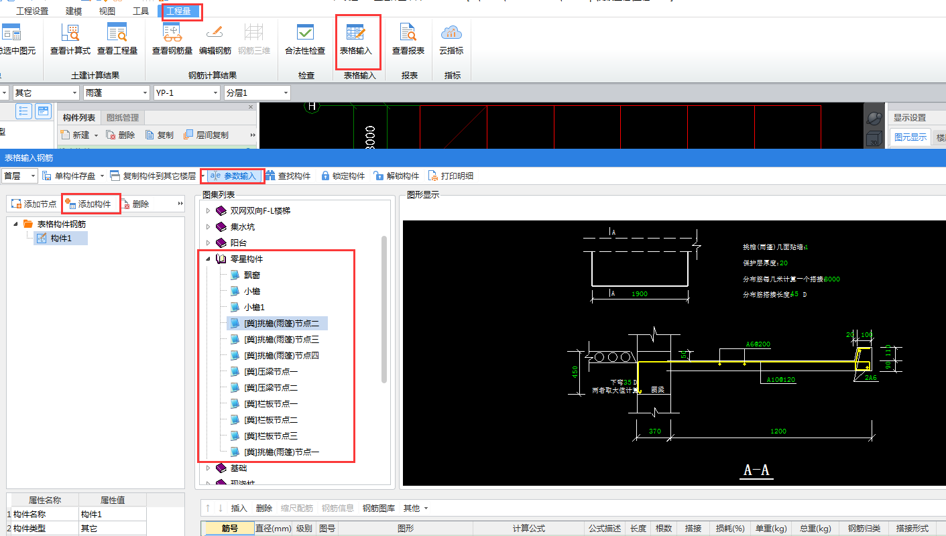Open 雨篷 component type dropdown

[116, 93]
